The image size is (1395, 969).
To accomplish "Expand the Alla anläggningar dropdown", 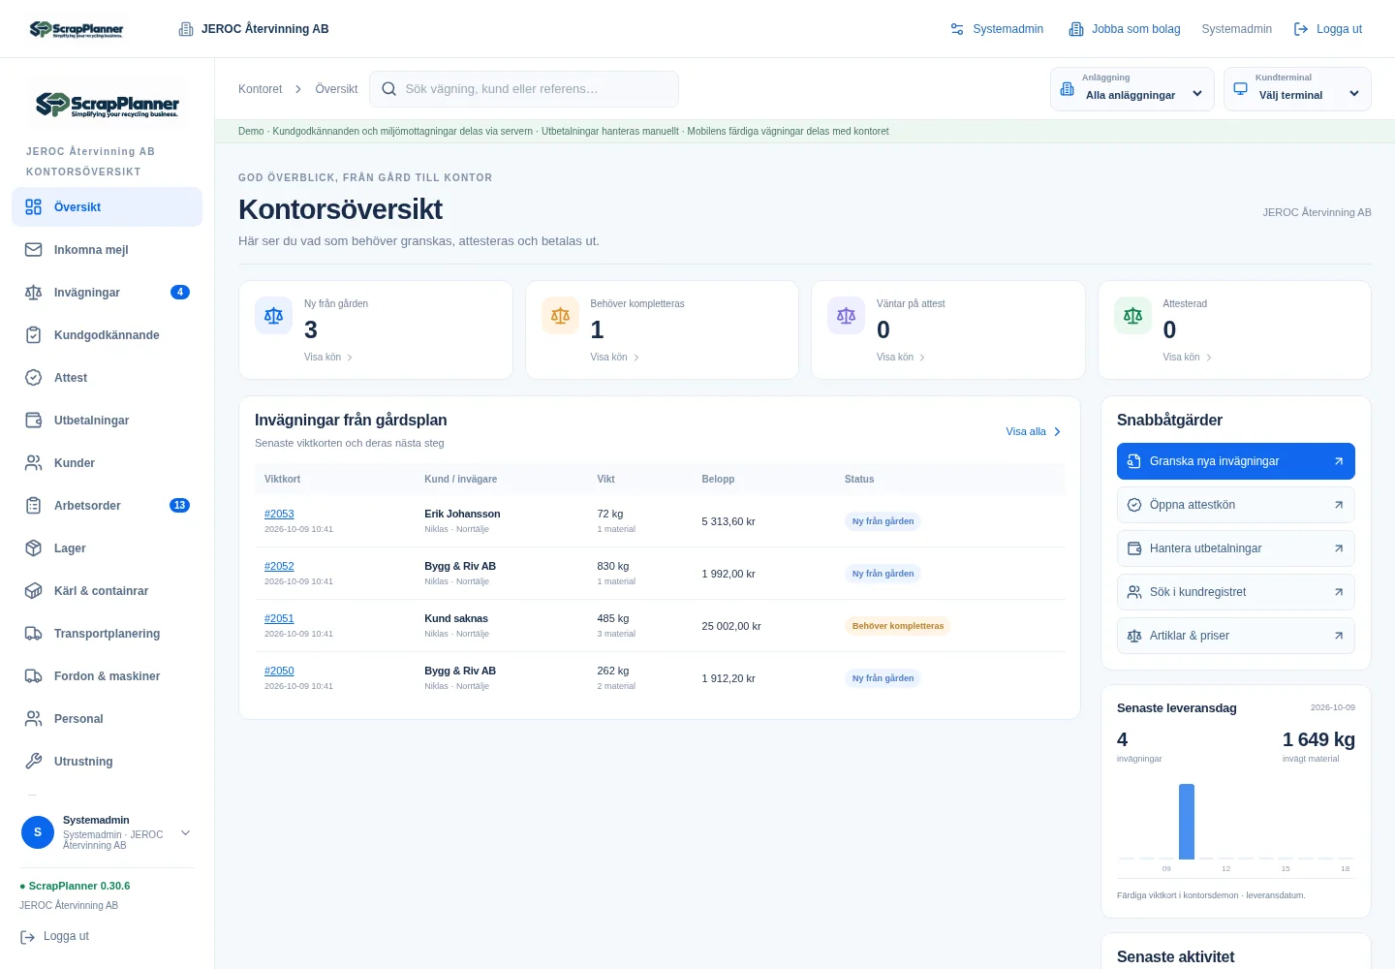I will tap(1132, 89).
